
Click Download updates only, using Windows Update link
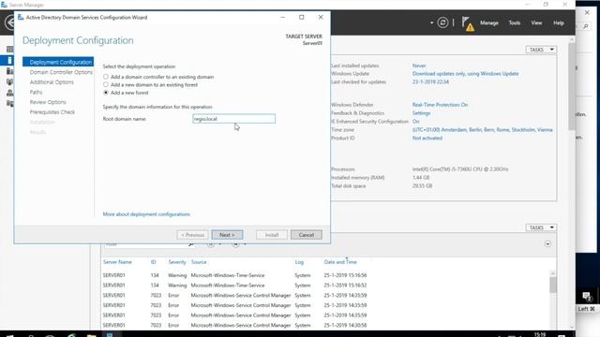tap(465, 74)
